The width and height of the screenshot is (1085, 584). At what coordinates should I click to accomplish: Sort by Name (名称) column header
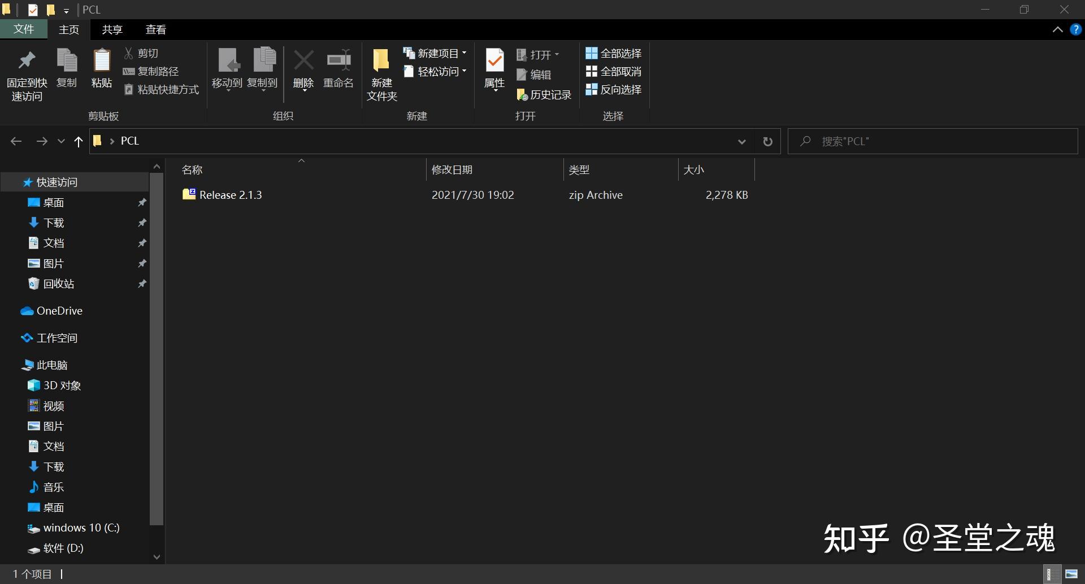pos(302,169)
